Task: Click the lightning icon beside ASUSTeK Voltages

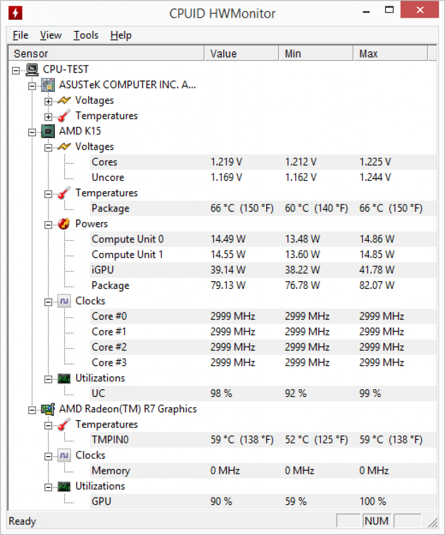Action: pos(64,100)
